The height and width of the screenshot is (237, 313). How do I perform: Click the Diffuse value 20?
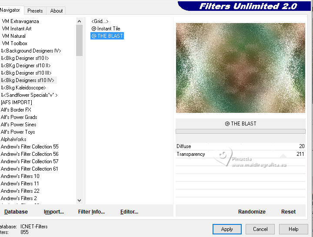(x=302, y=146)
